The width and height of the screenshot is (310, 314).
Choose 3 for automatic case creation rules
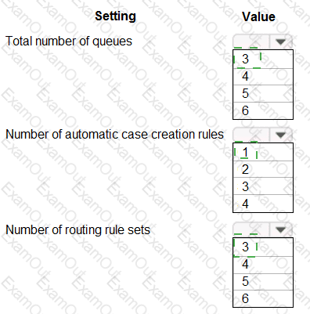(263, 186)
